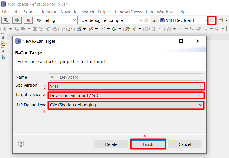Click the gear next to cve_debug_ref_sample

146,20
